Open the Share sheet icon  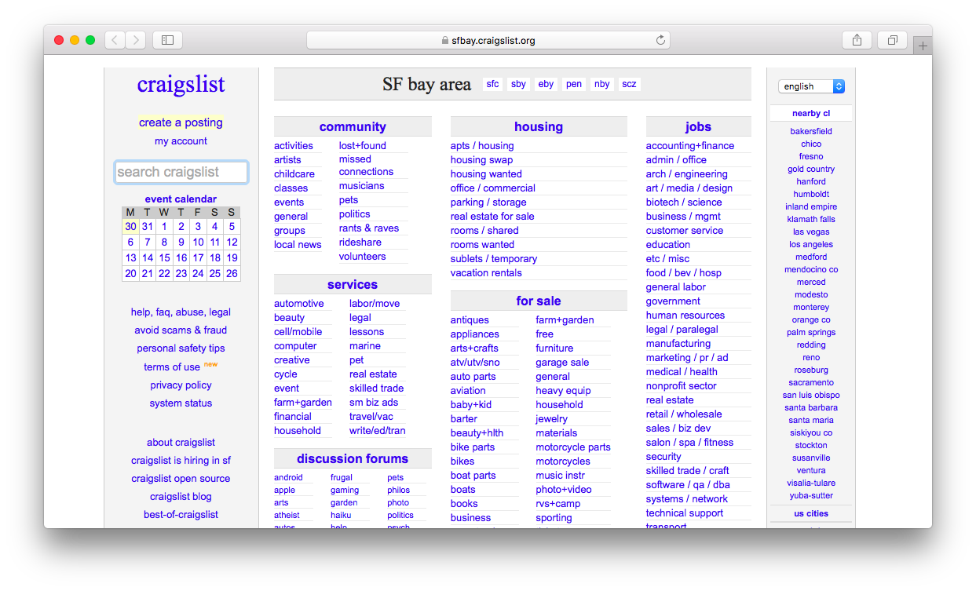[857, 40]
